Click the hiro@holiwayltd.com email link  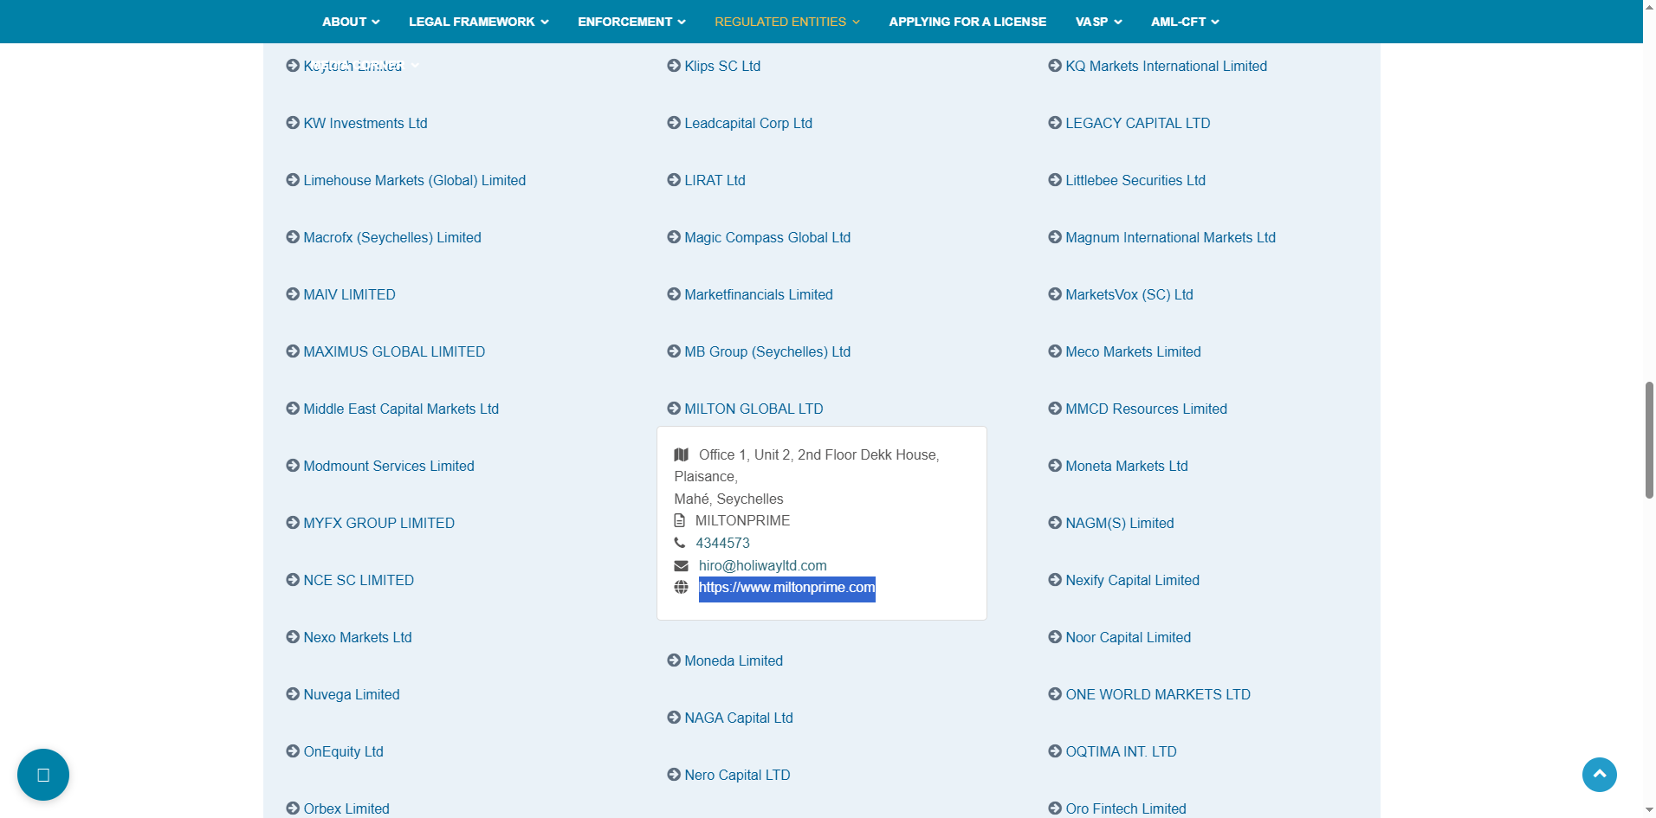(x=762, y=565)
